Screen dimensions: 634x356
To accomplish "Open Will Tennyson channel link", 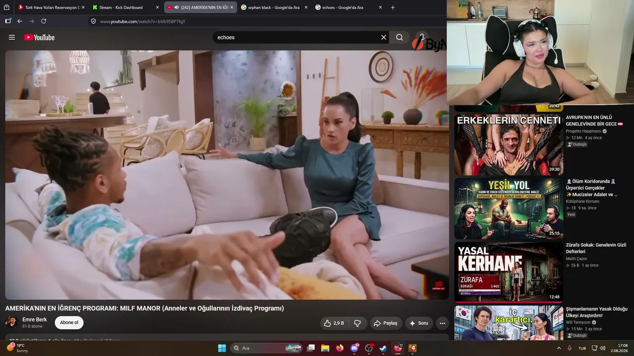I will [578, 322].
